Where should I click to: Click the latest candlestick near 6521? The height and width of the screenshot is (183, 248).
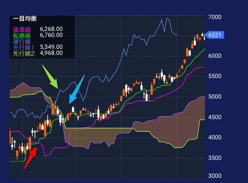coord(203,35)
